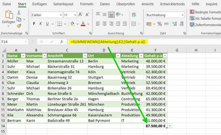Click the Einfügen paste icon

point(9,14)
